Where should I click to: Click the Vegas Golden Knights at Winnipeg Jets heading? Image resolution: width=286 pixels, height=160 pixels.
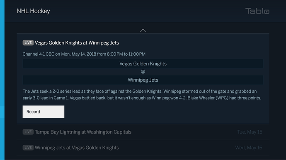(77, 43)
